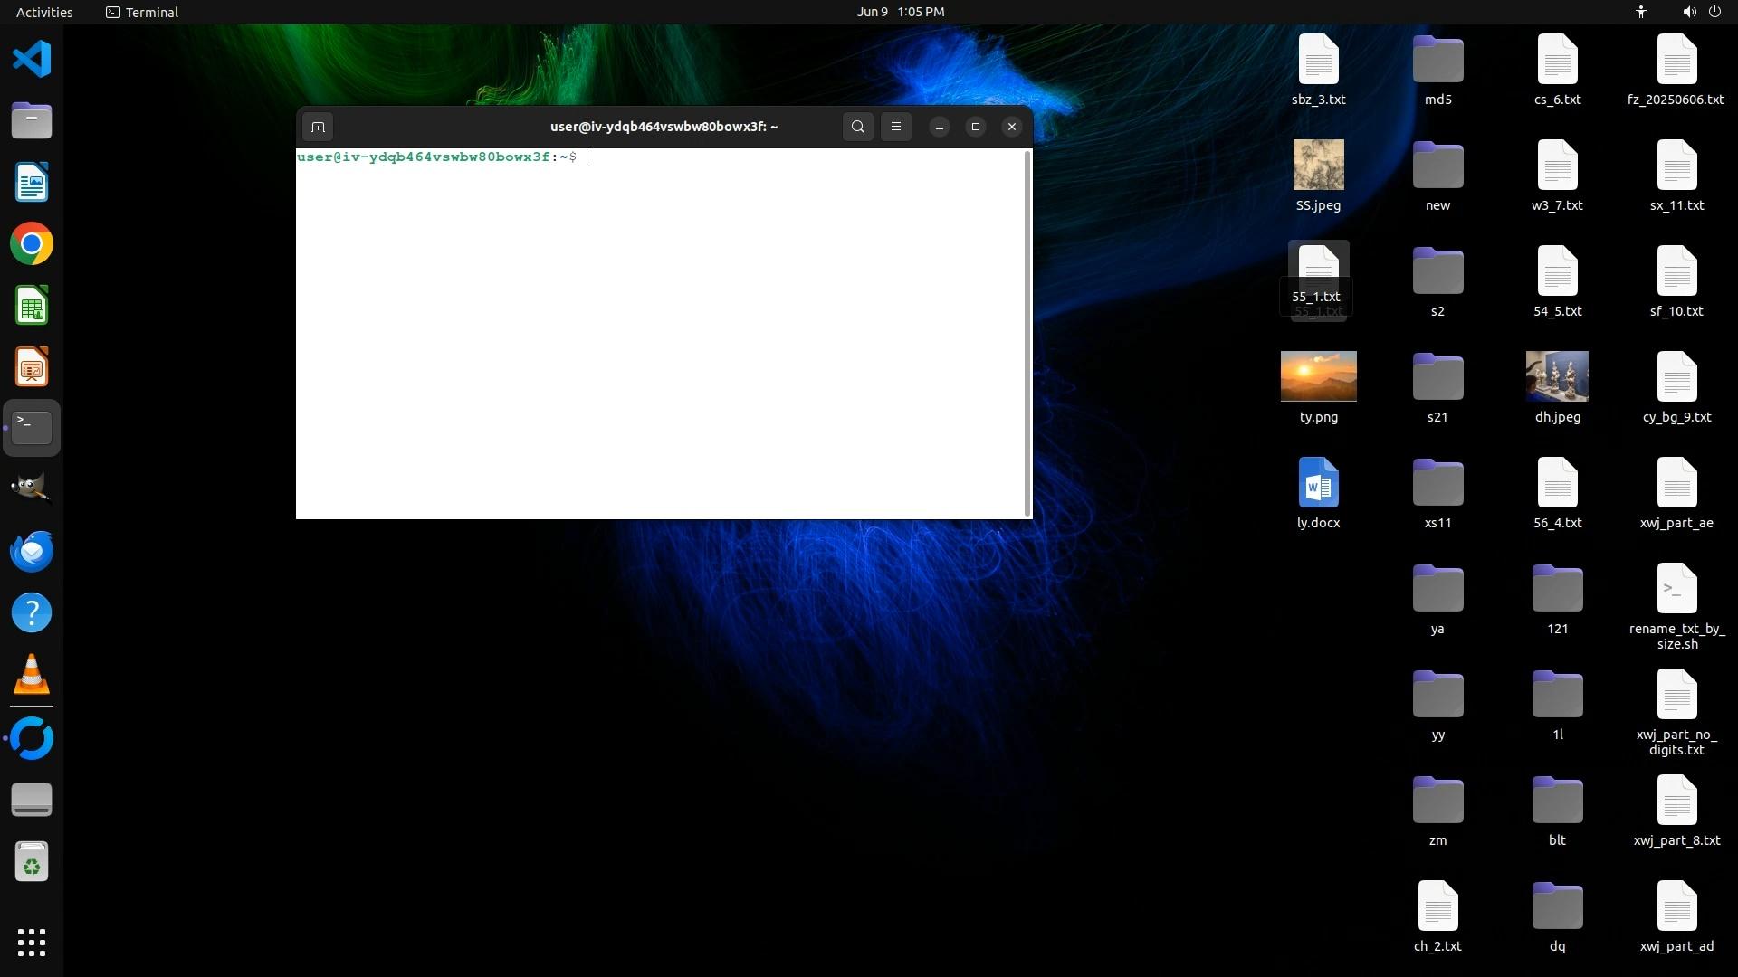Select the rename_txt_by_size.sh script file

coord(1676,589)
